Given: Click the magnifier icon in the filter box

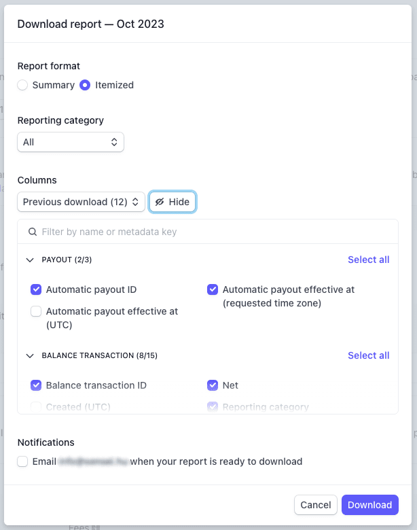Looking at the screenshot, I should (33, 232).
